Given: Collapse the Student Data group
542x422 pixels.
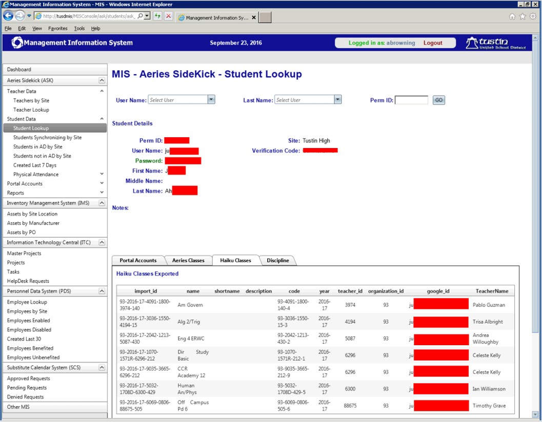Looking at the screenshot, I should pos(102,119).
